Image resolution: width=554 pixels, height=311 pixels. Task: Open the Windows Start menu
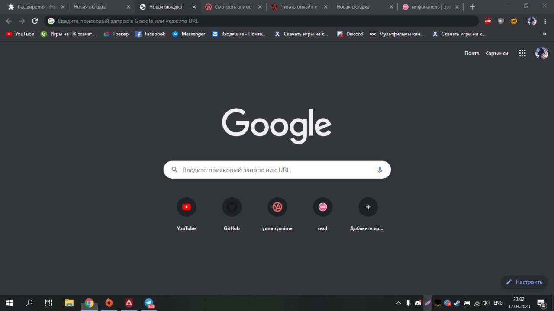tap(10, 303)
